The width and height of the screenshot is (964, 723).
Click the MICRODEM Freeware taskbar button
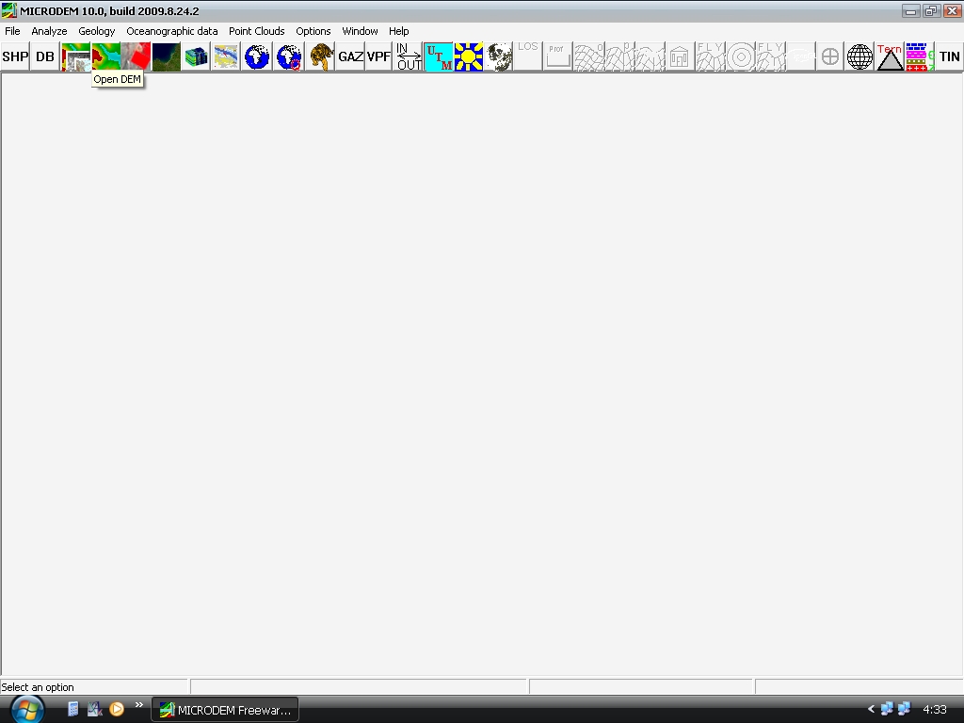[225, 710]
